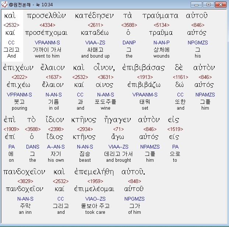Open Strong's number <2022>
229x227 pixels.
[20, 77]
